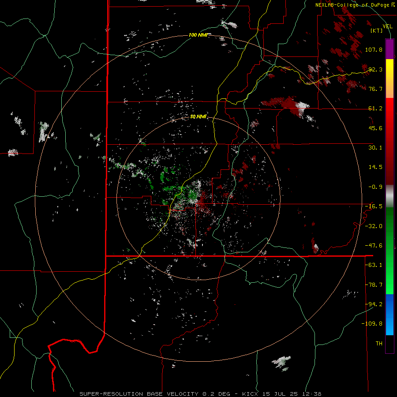Select the -16.5 scale value
This screenshot has height=397, width=397.
pos(374,206)
